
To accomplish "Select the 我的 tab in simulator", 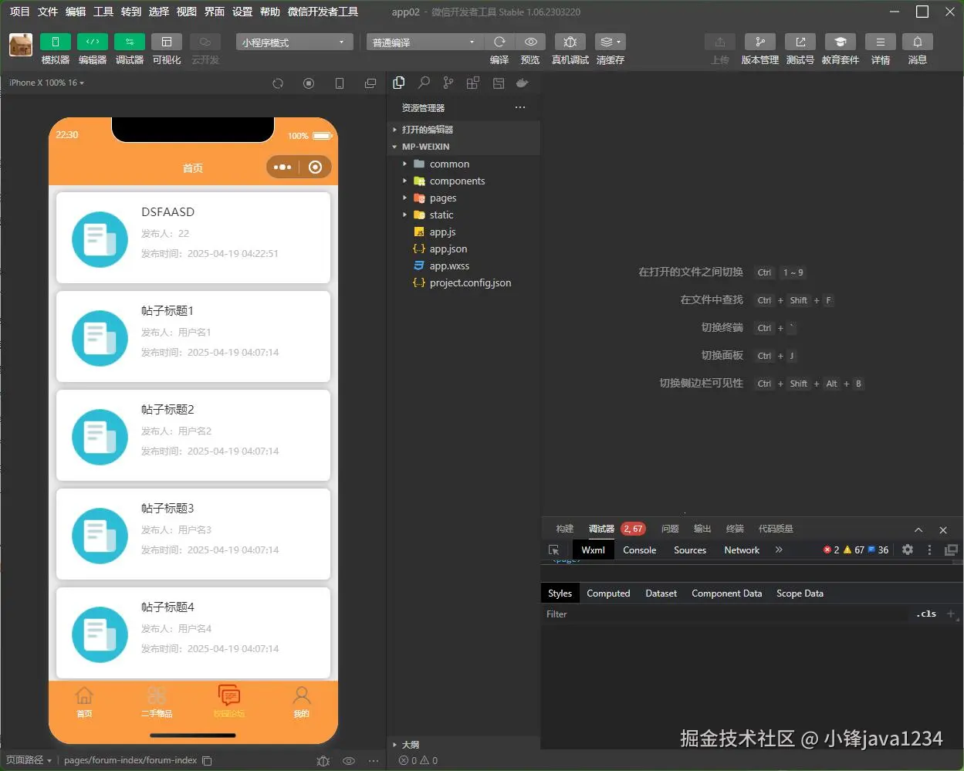I will [301, 702].
